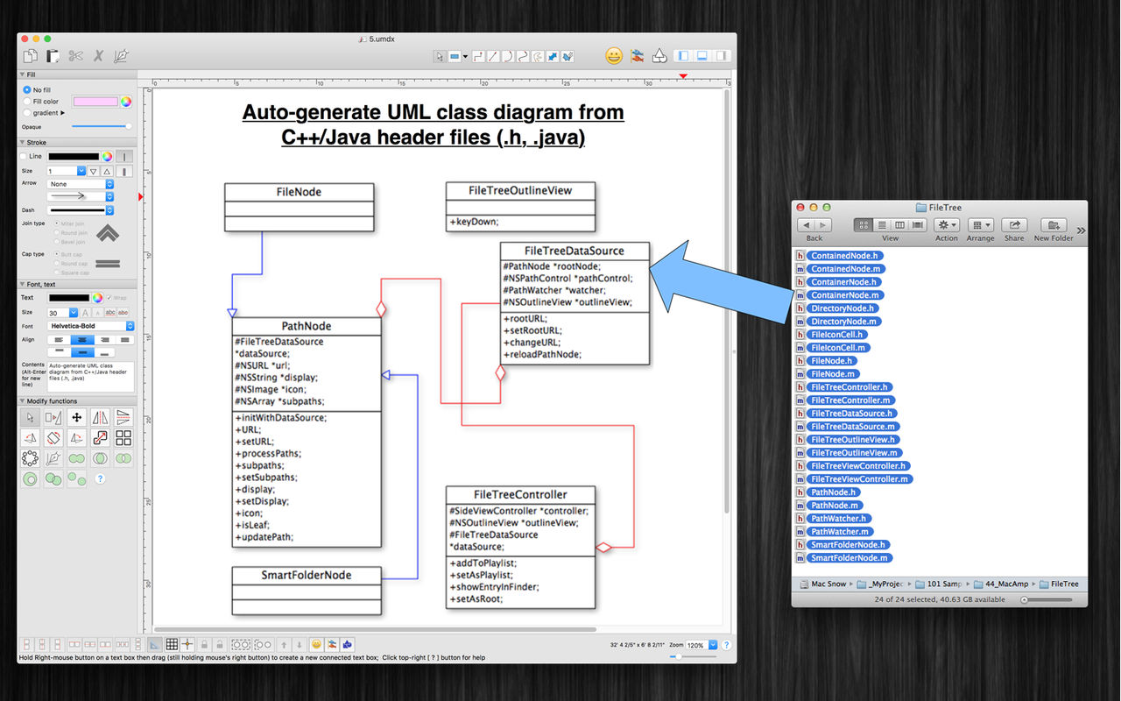
Task: Open the Arrow type dropdown showing None
Action: pyautogui.click(x=81, y=184)
